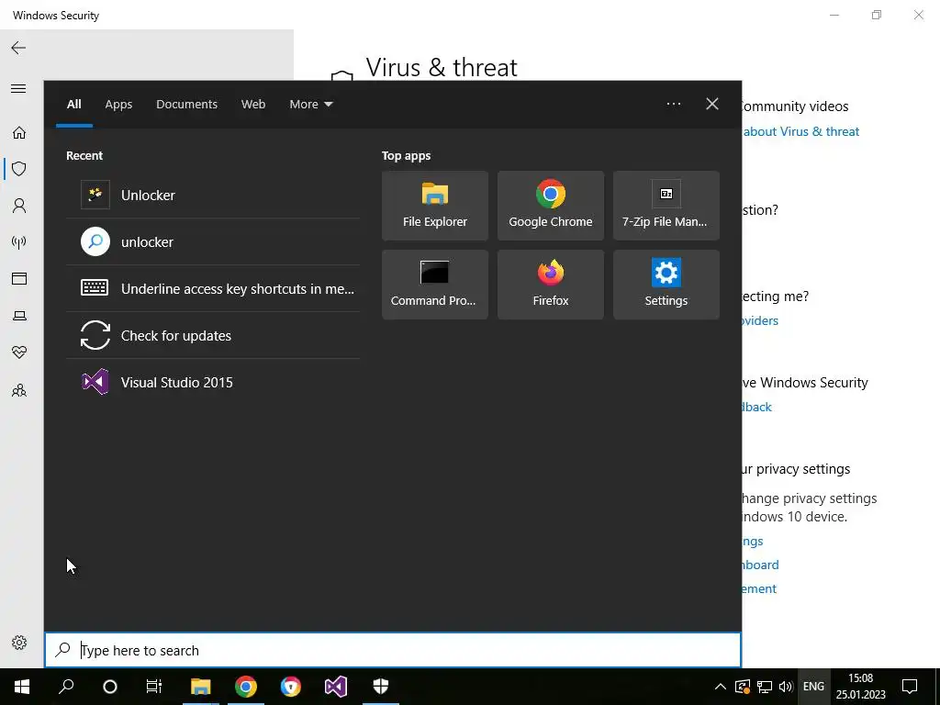Launch Google Chrome top app tile
The width and height of the screenshot is (940, 705).
coord(551,206)
